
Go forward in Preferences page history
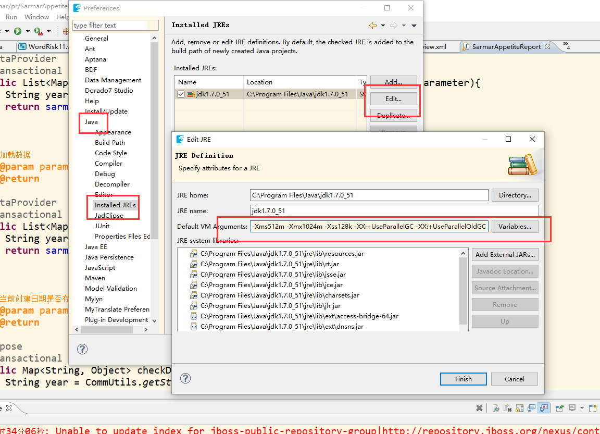pos(393,25)
